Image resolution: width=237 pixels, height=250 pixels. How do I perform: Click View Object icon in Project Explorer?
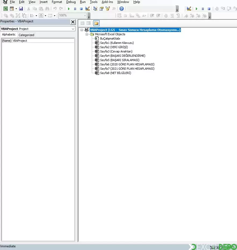(88, 23)
